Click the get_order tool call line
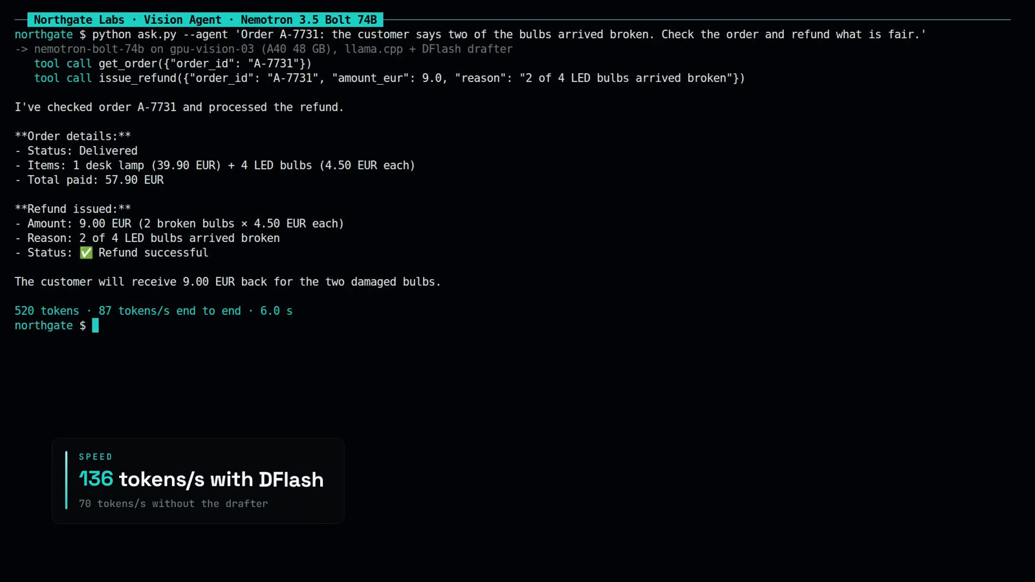This screenshot has width=1035, height=582. click(x=173, y=63)
